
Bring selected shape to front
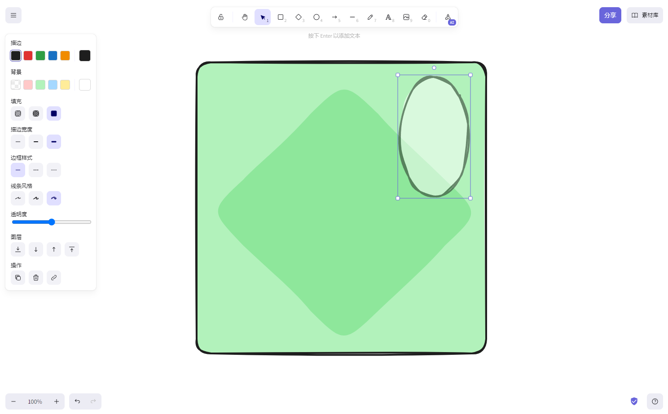(72, 249)
